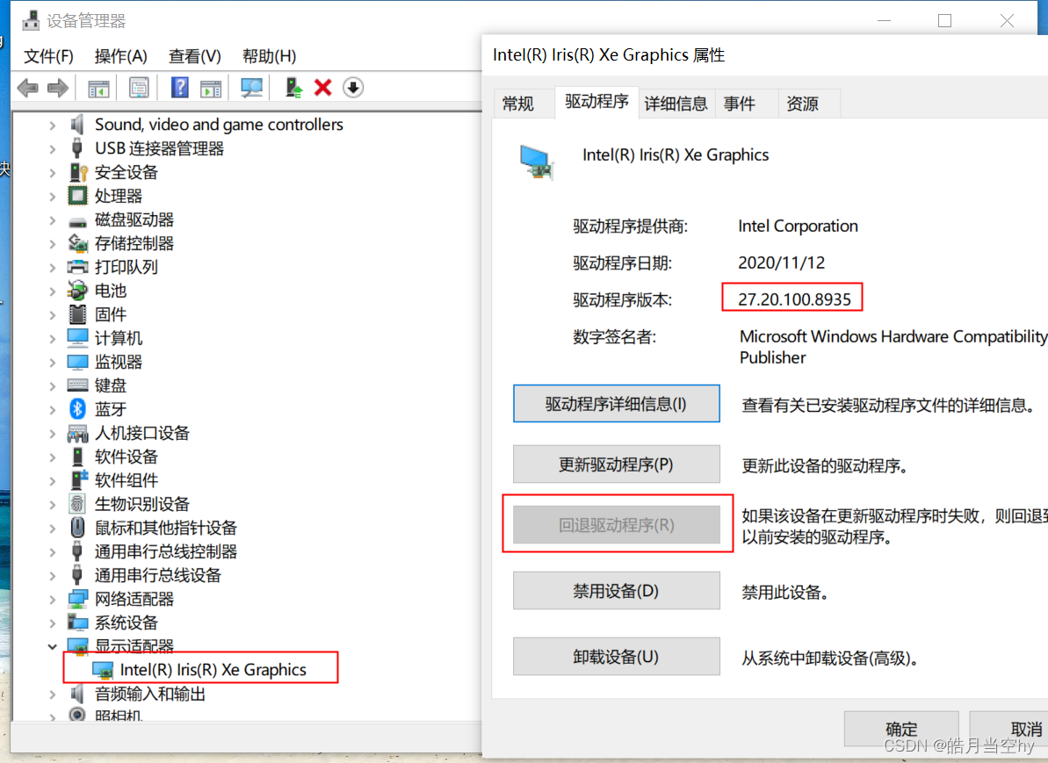Switch to the 详细信息 tab
The image size is (1048, 763).
[676, 104]
